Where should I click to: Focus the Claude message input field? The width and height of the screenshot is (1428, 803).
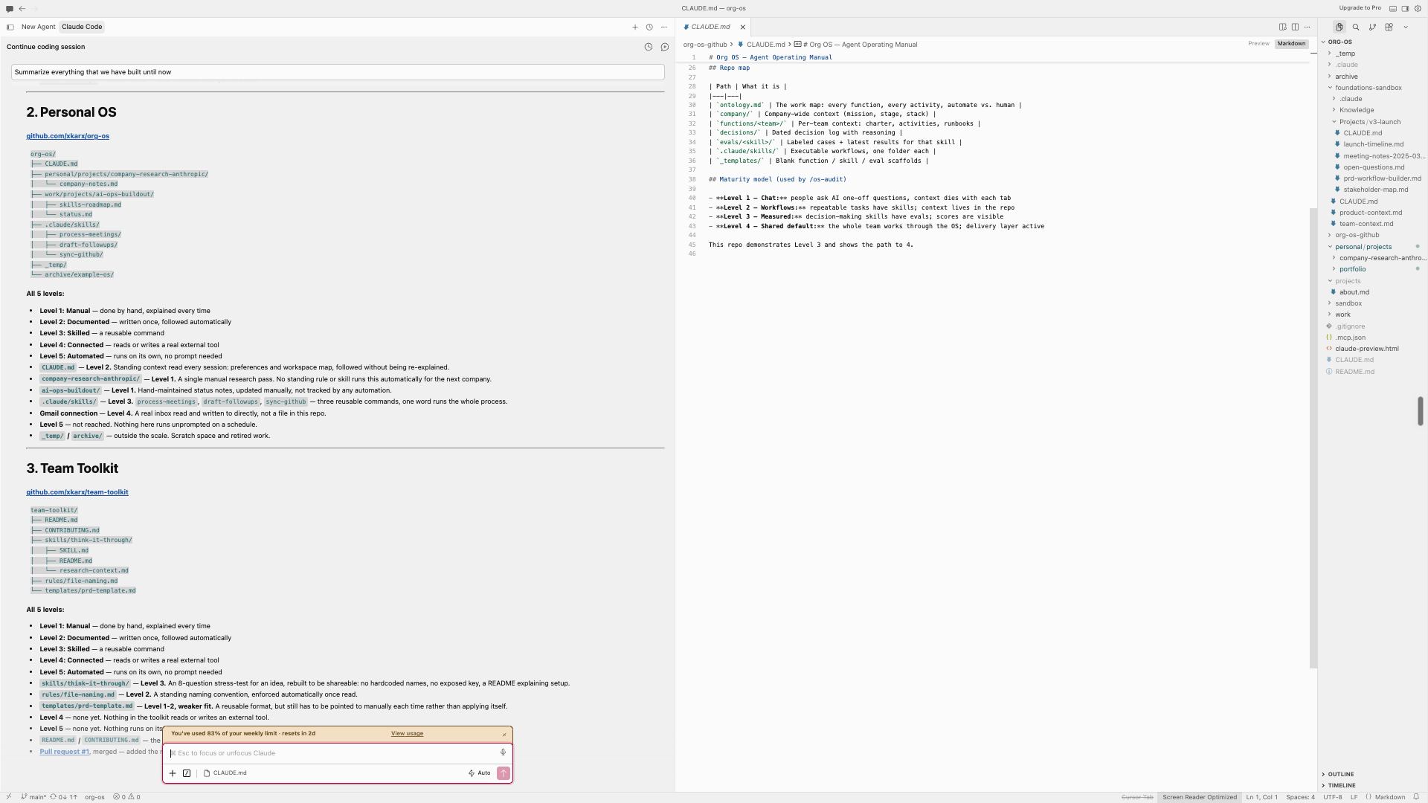point(333,753)
